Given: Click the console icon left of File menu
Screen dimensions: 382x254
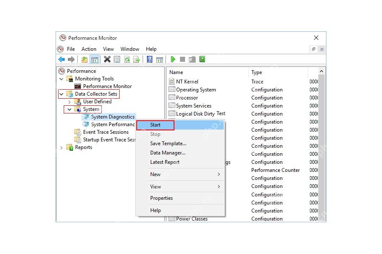Looking at the screenshot, I should coord(60,49).
